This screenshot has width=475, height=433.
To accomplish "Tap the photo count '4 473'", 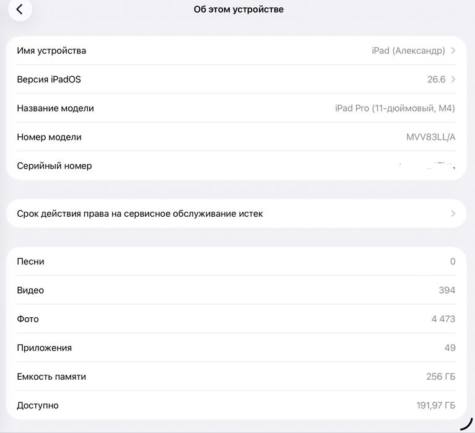I will (443, 319).
